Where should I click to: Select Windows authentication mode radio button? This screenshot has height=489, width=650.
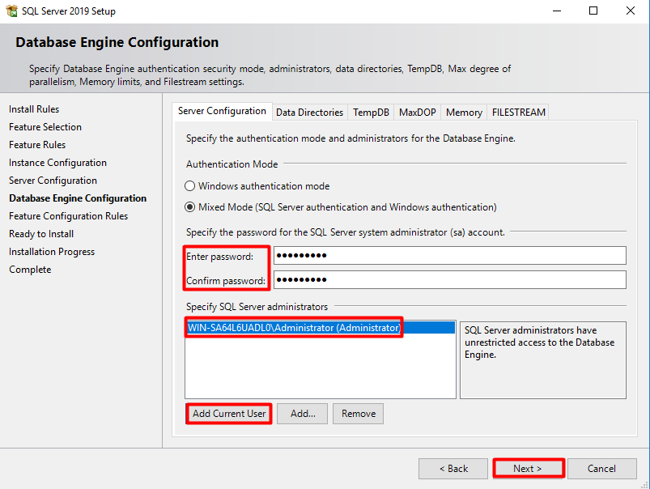click(x=190, y=186)
